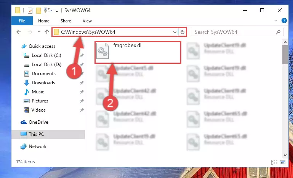Click the New folder icon in title bar
Image resolution: width=293 pixels, height=178 pixels.
pyautogui.click(x=38, y=10)
